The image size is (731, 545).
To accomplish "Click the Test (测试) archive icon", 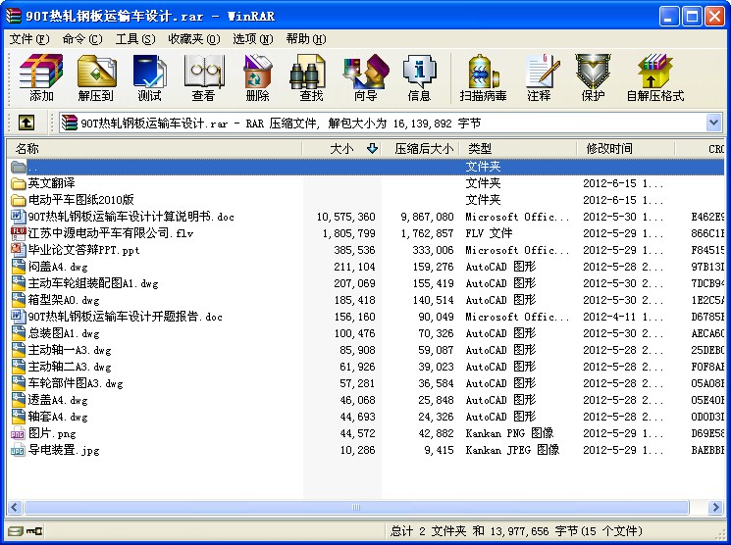I will click(149, 76).
